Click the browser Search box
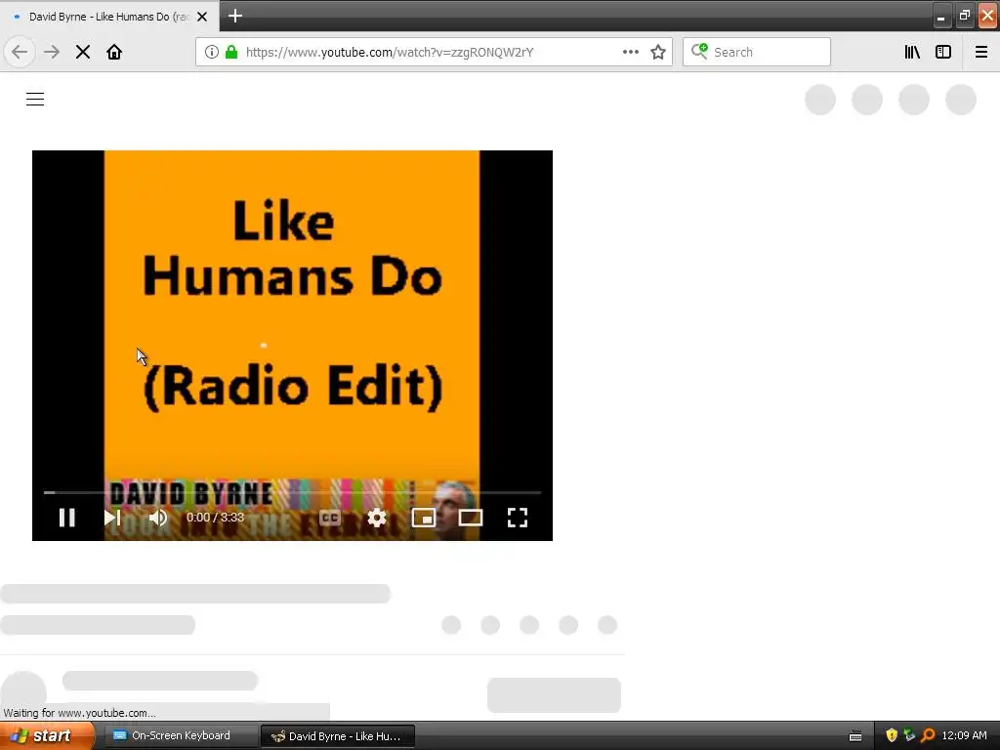 click(x=757, y=52)
